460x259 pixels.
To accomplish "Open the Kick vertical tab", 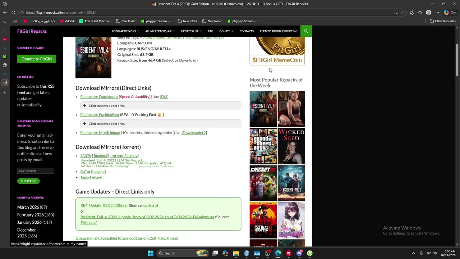I will 5,56.
